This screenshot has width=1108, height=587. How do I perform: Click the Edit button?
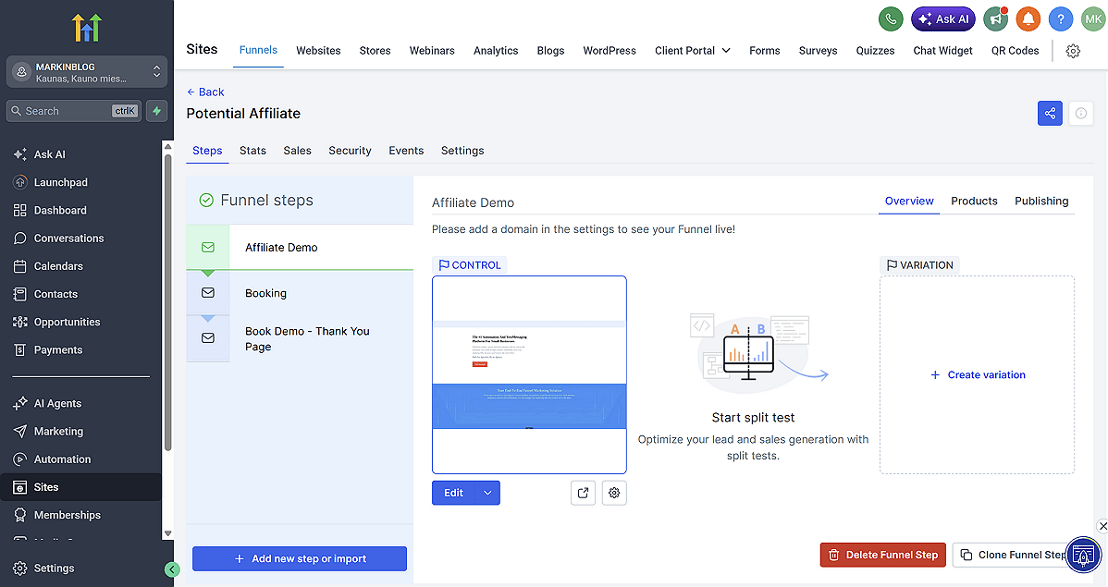click(454, 493)
